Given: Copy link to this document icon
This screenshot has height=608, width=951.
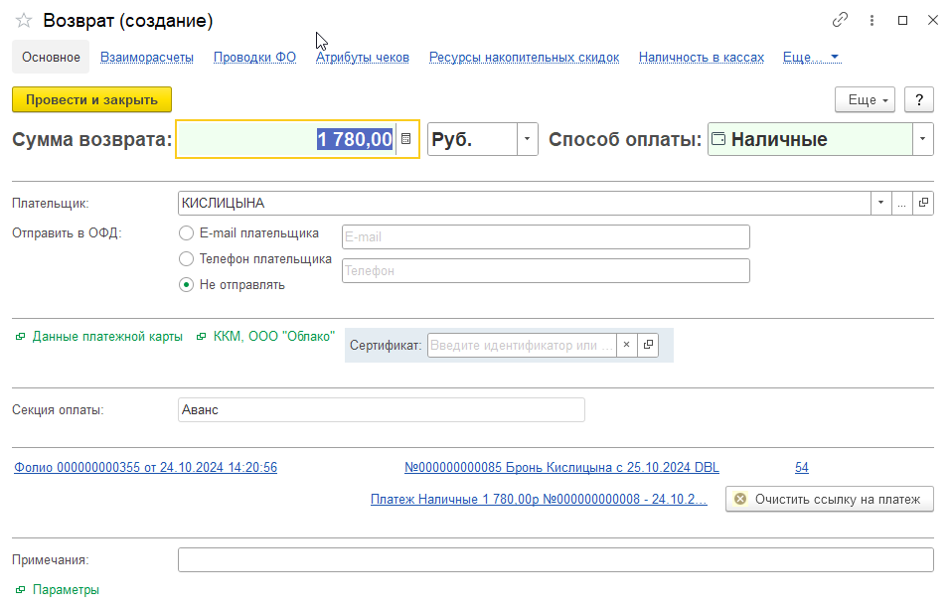Looking at the screenshot, I should (840, 20).
